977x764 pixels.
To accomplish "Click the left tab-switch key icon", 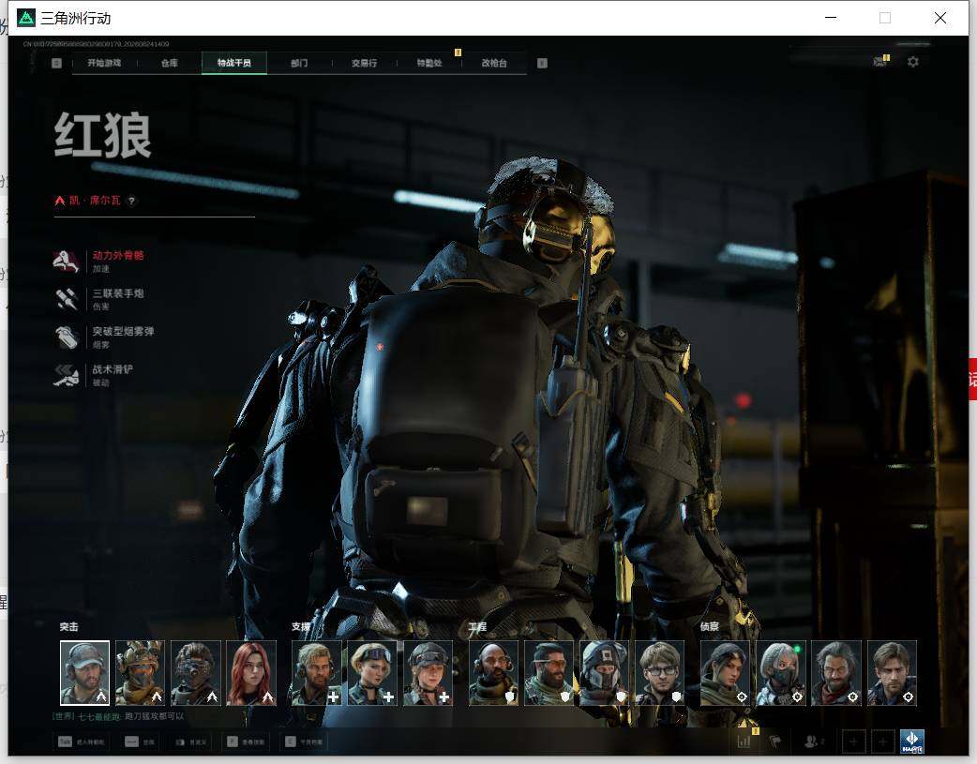I will 56,63.
